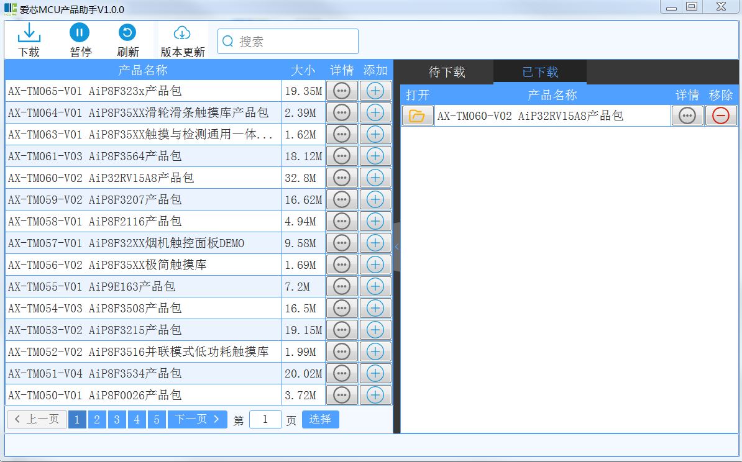Viewport: 742px width, 462px height.
Task: Click the 选择 page jump button
Action: pyautogui.click(x=320, y=420)
